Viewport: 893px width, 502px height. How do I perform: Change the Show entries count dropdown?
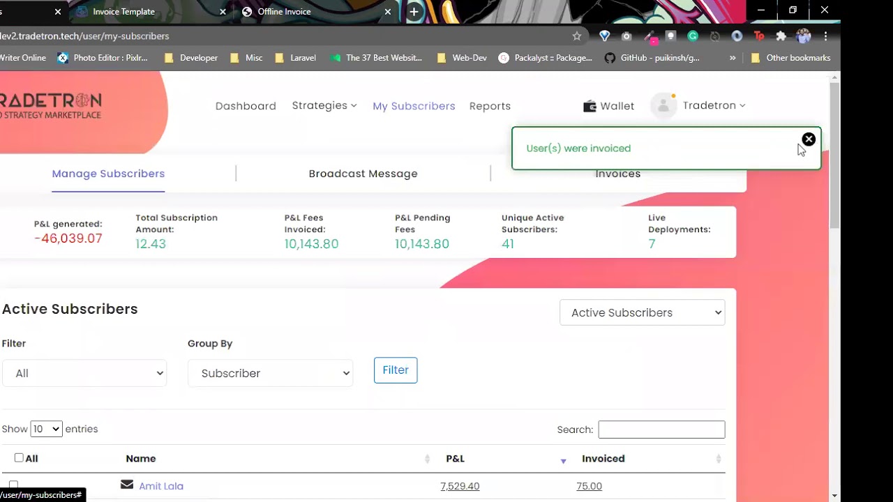click(46, 429)
